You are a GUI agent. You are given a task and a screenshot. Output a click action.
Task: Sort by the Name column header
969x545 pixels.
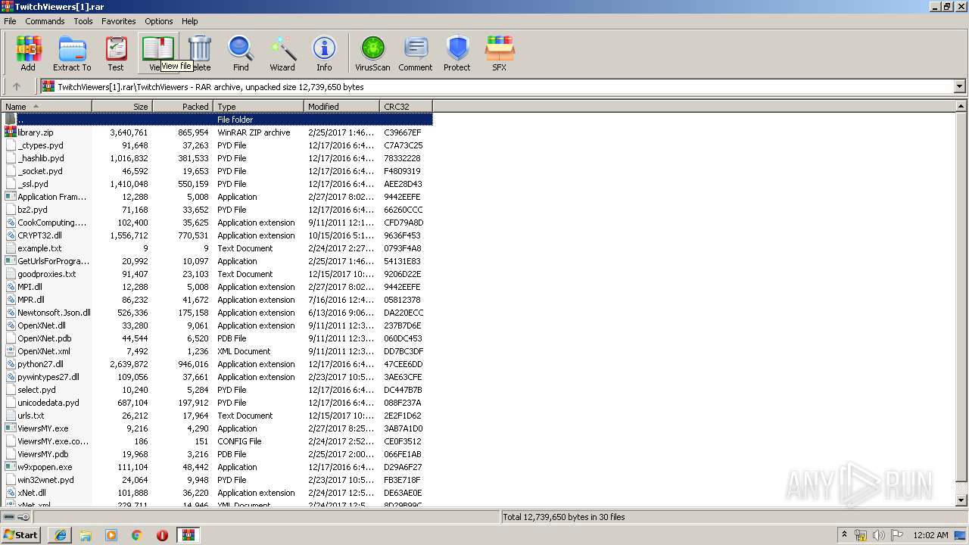tap(46, 107)
